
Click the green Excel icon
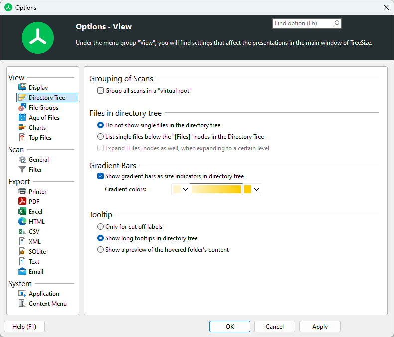22,211
